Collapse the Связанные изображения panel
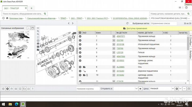The width and height of the screenshot is (192, 107). pos(29,28)
